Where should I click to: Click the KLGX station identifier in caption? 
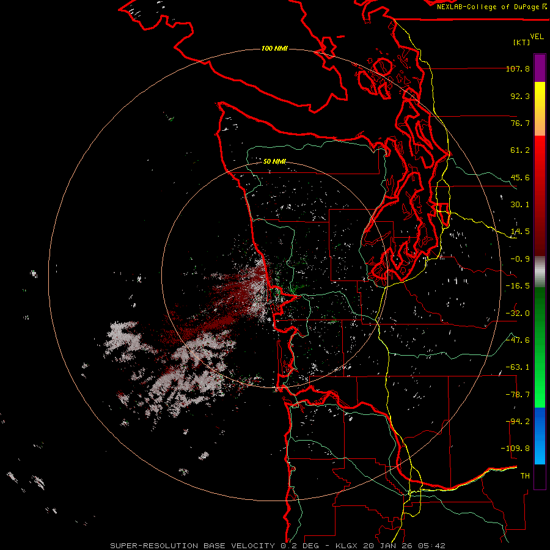coord(347,546)
